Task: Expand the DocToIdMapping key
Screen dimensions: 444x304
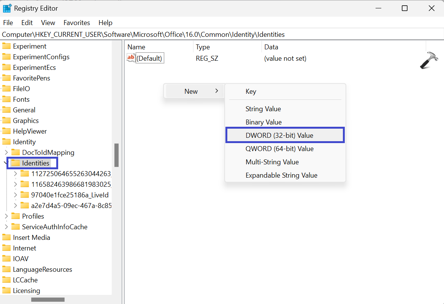Action: [7, 152]
